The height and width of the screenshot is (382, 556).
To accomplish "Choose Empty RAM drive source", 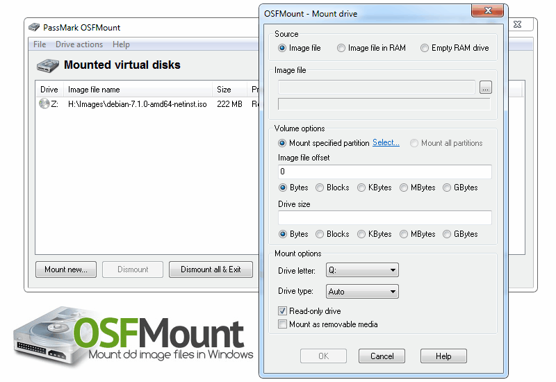I will (x=455, y=48).
